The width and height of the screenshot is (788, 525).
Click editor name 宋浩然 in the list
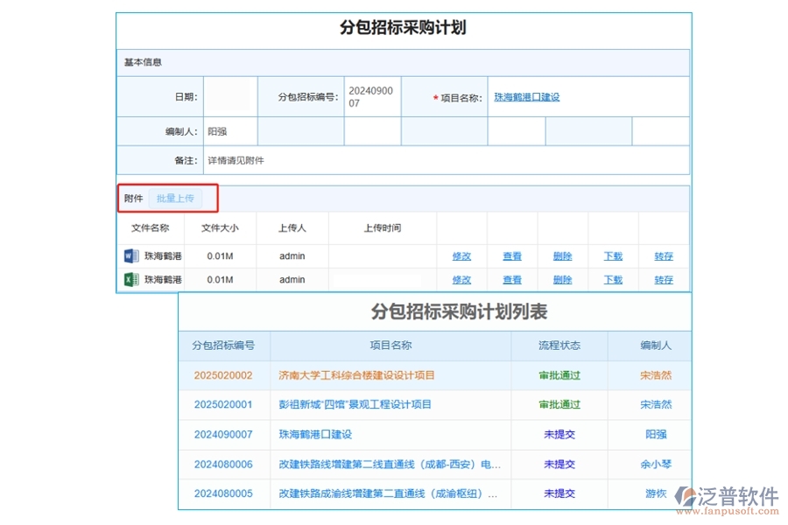pyautogui.click(x=655, y=374)
